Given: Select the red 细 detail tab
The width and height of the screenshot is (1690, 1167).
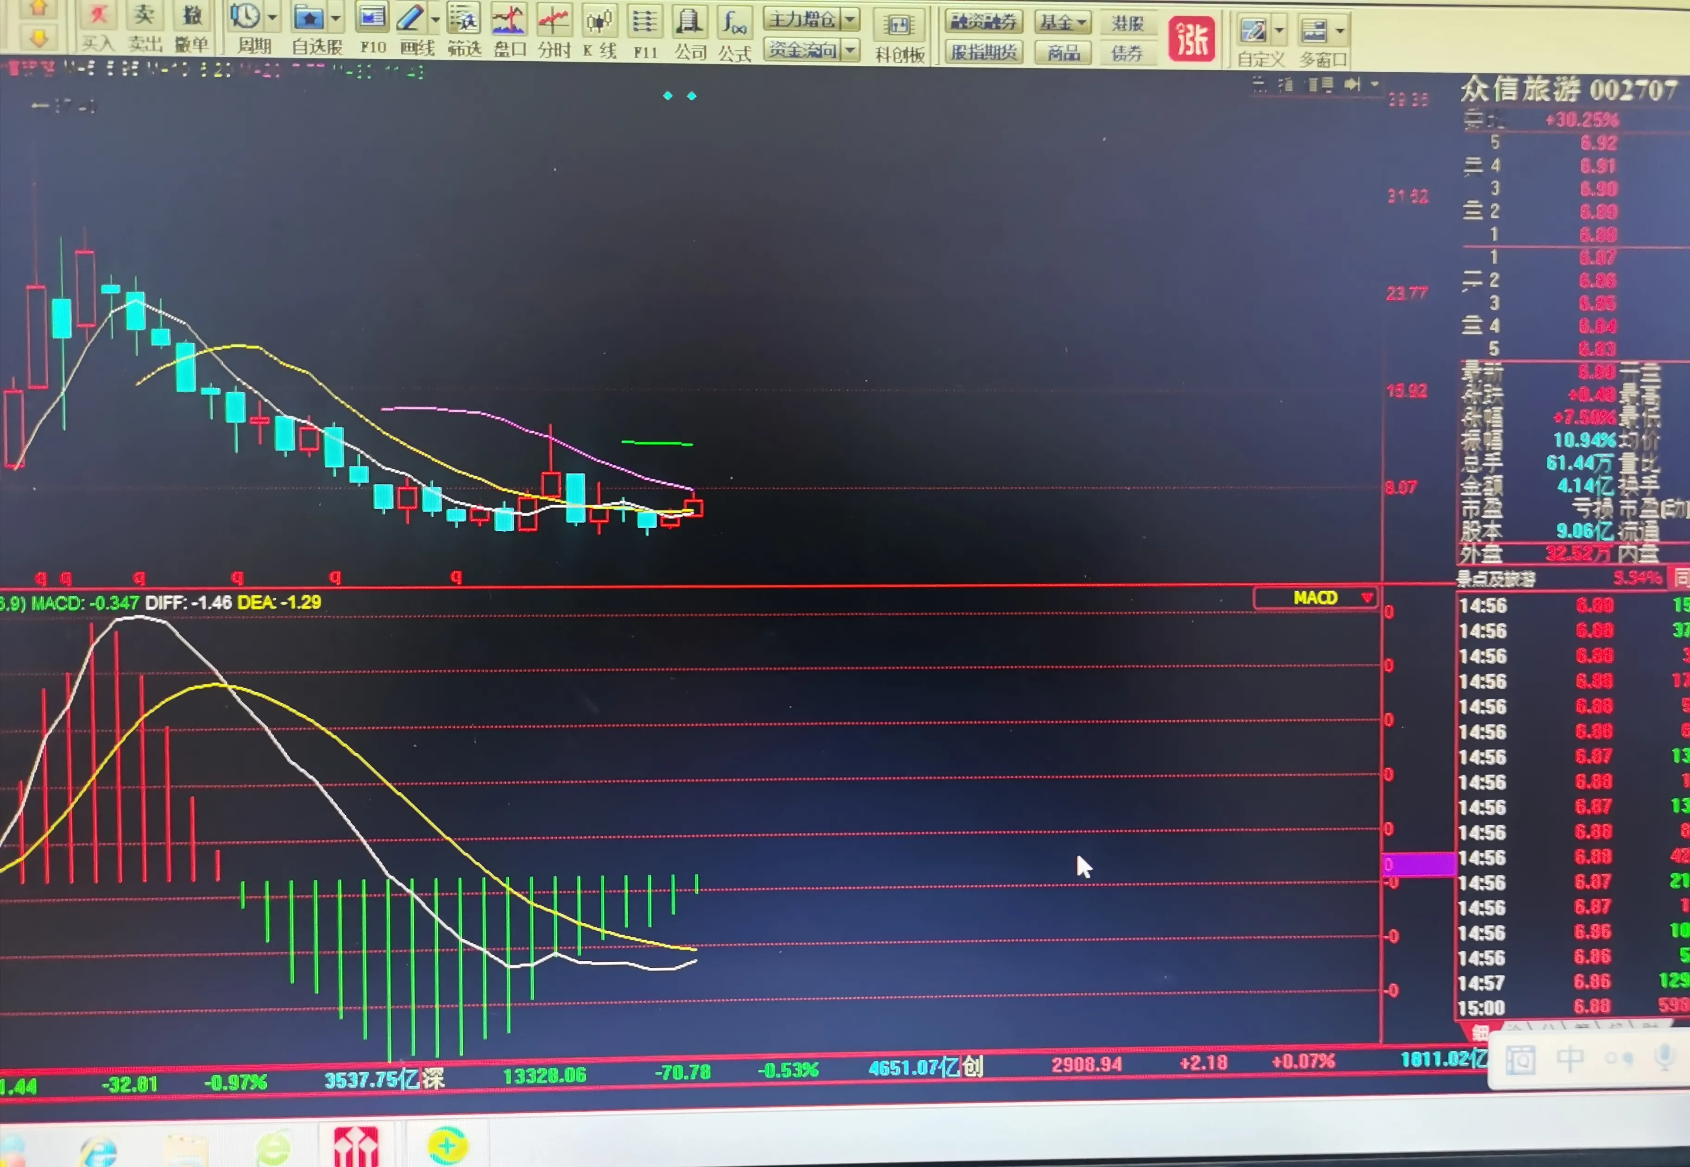Looking at the screenshot, I should point(1480,1033).
